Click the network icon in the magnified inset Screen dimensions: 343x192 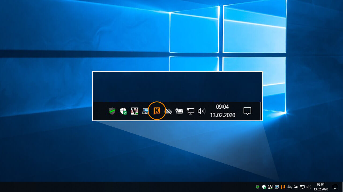pos(190,111)
